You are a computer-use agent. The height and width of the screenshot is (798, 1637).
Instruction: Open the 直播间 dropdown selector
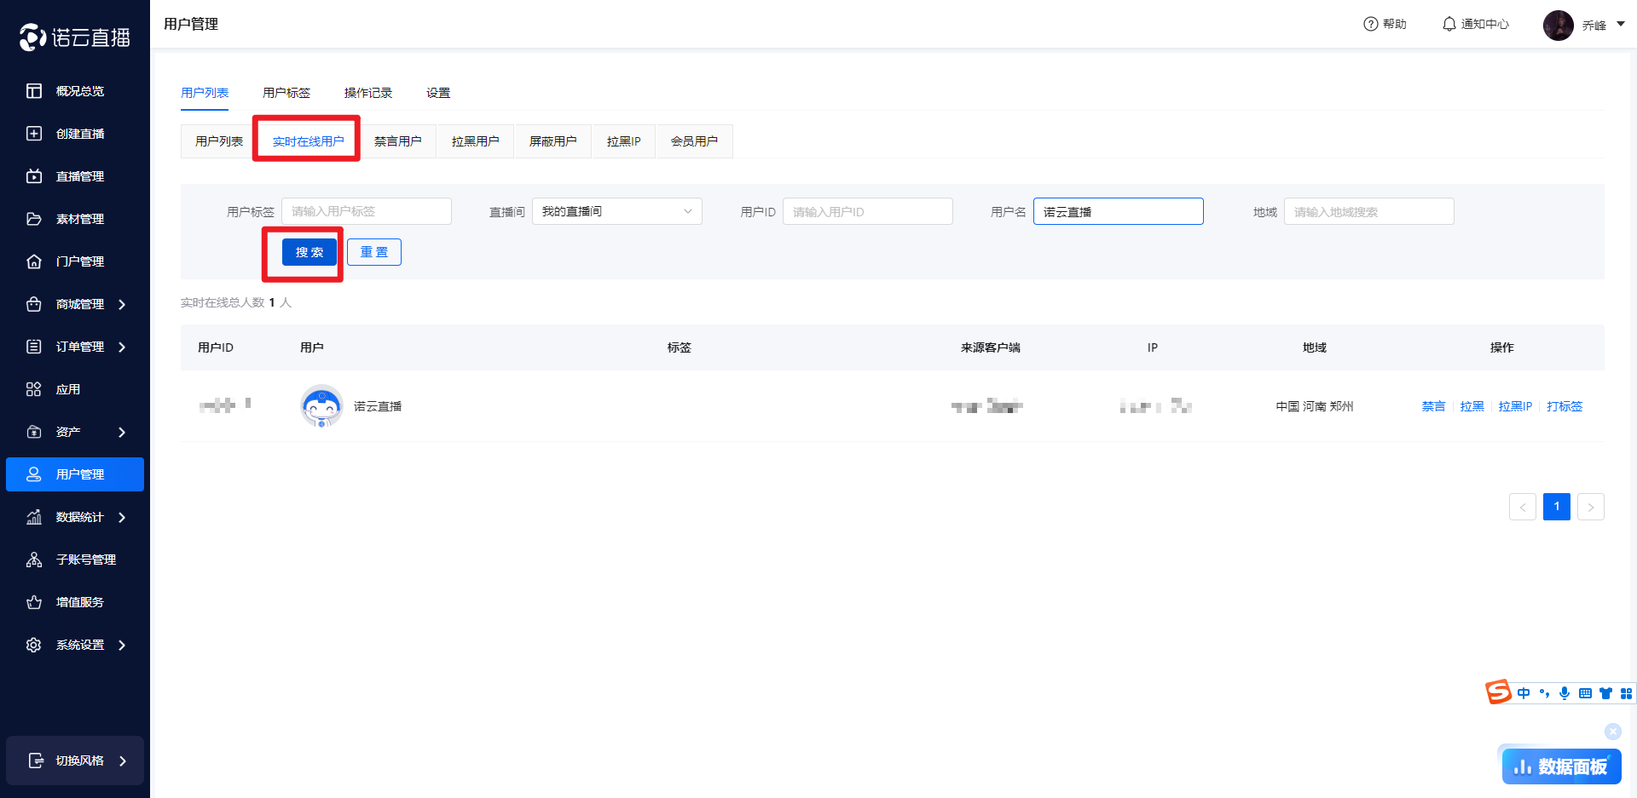click(616, 211)
